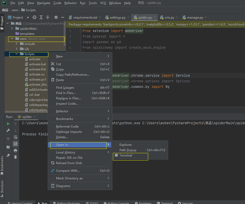The width and height of the screenshot is (245, 204).
Task: Toggle pin tab in Run panel
Action: pyautogui.click(x=8, y=155)
